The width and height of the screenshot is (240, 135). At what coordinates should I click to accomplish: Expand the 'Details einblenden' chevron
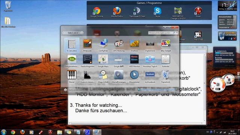(x=65, y=90)
